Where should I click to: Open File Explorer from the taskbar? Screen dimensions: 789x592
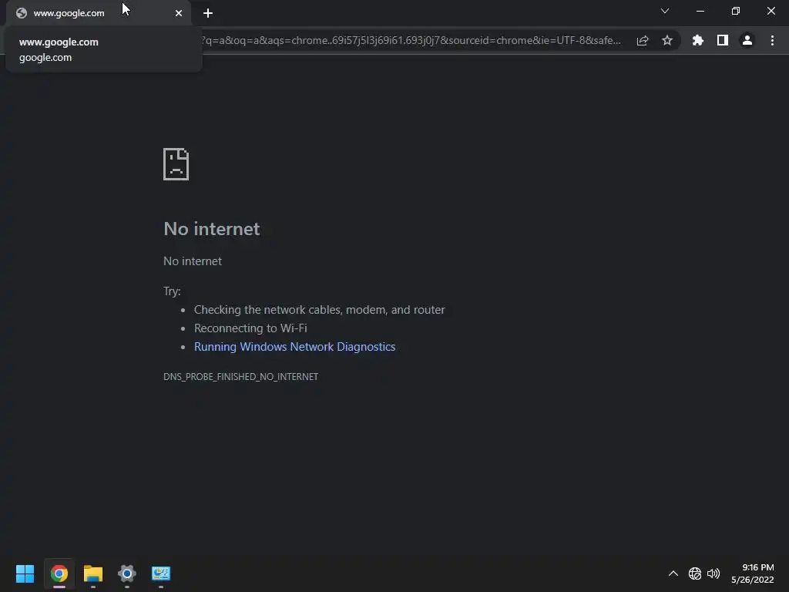pyautogui.click(x=93, y=573)
